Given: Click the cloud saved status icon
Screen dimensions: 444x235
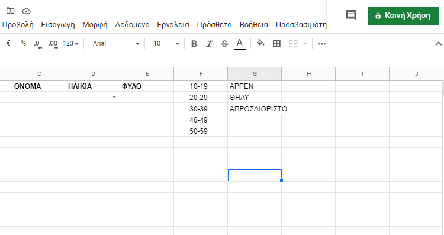Looking at the screenshot, I should (x=26, y=11).
